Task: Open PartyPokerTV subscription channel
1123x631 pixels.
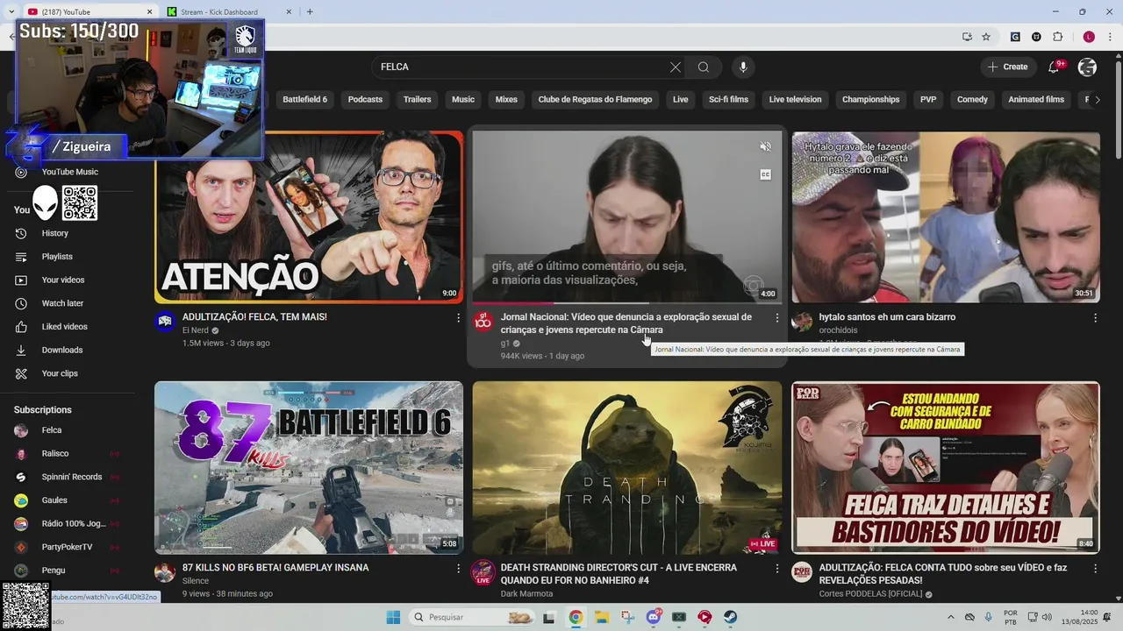Action: (67, 547)
